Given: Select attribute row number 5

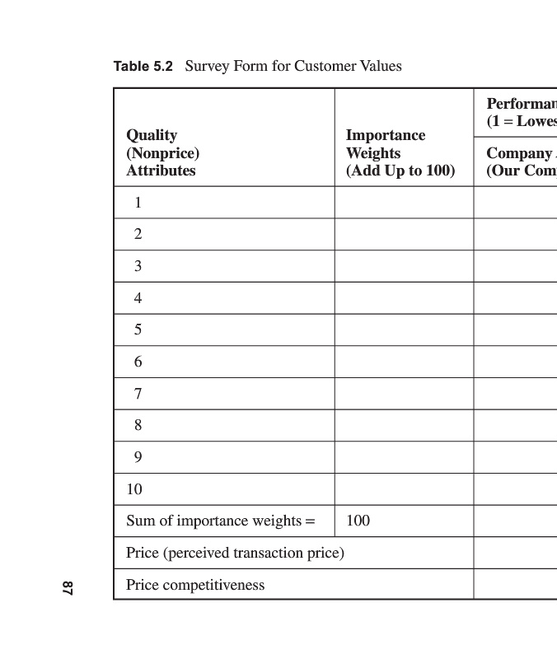Looking at the screenshot, I should coord(138,329).
